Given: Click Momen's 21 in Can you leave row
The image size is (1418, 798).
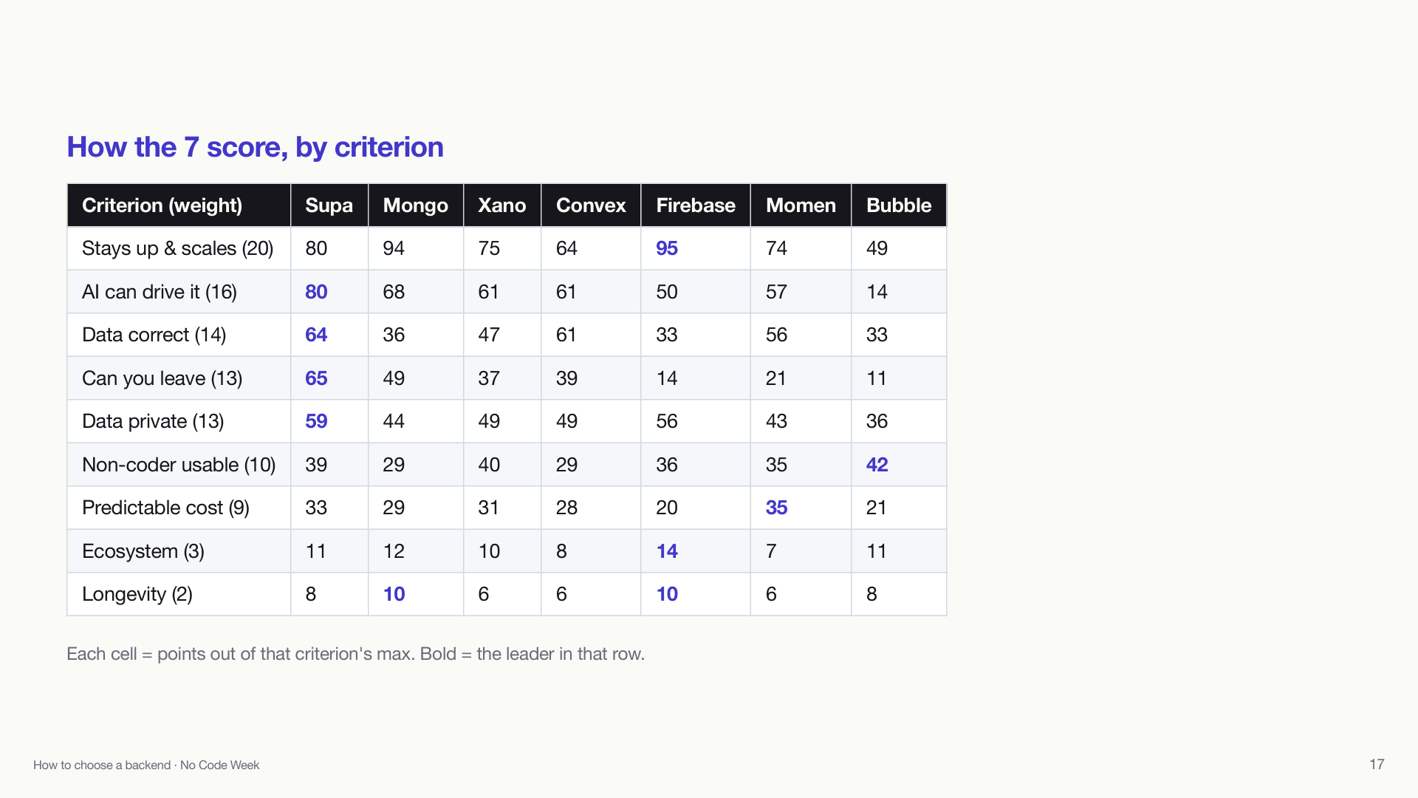Looking at the screenshot, I should click(775, 378).
